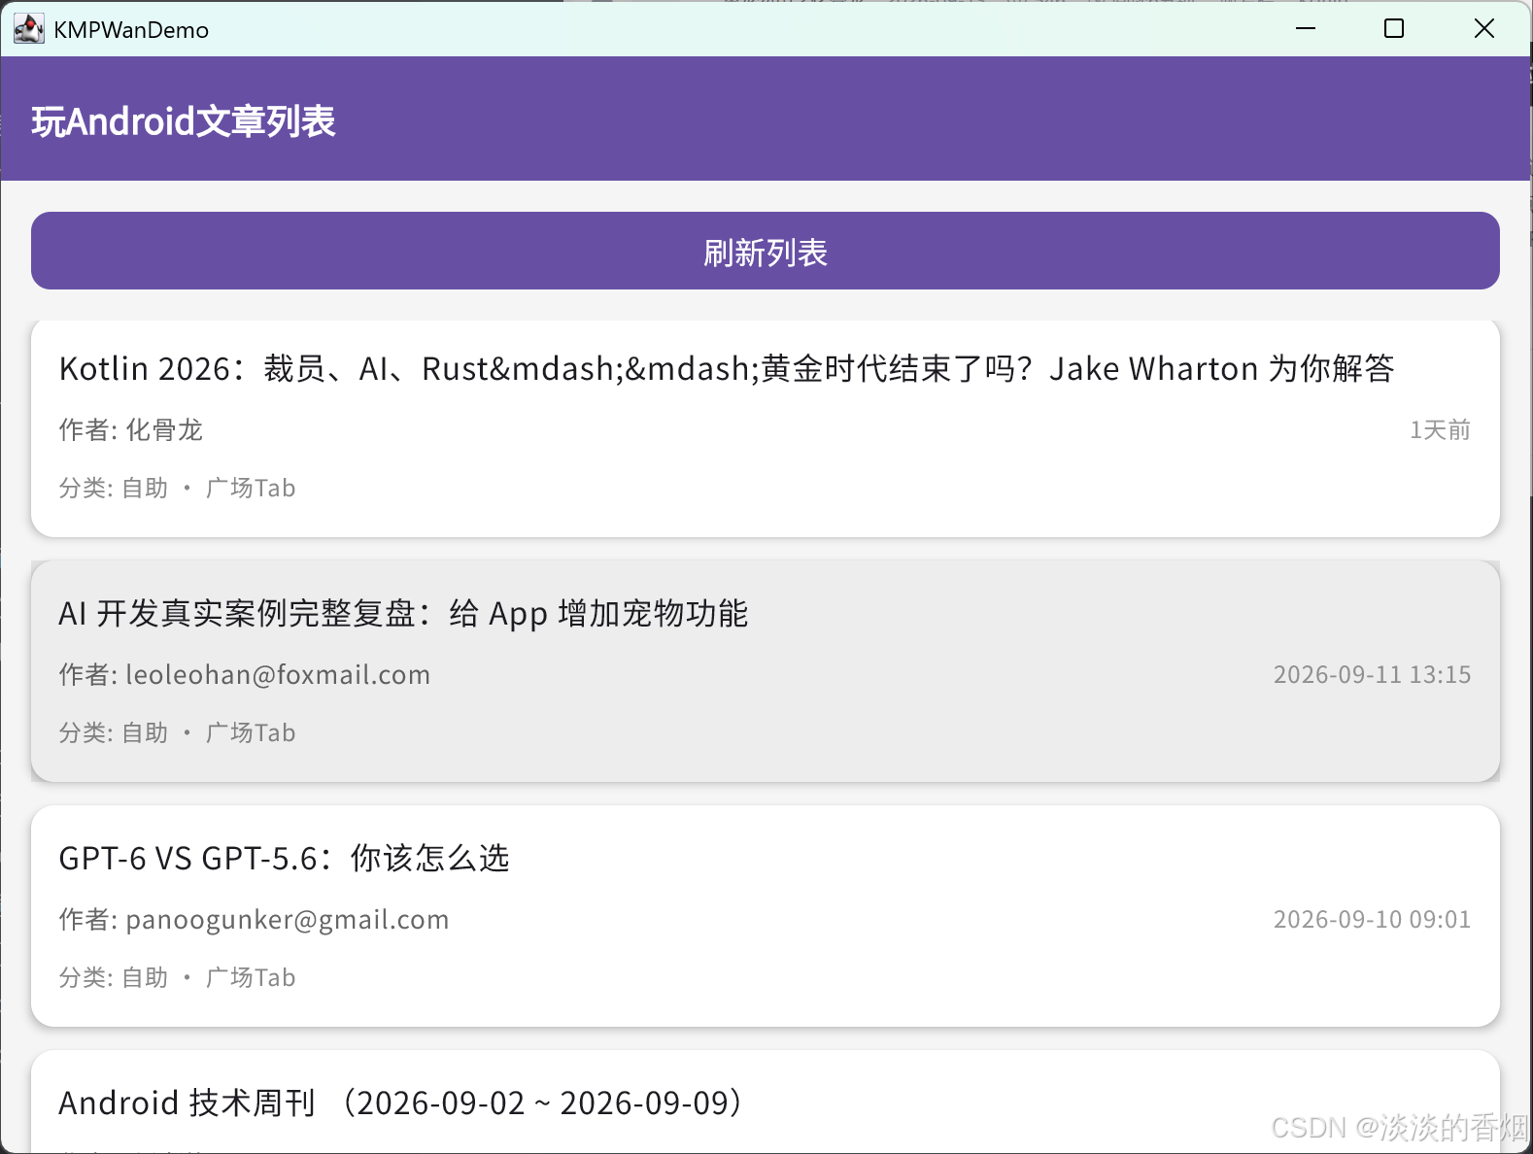Click the category line under the AI 开发 article
This screenshot has width=1533, height=1154.
pos(177,732)
